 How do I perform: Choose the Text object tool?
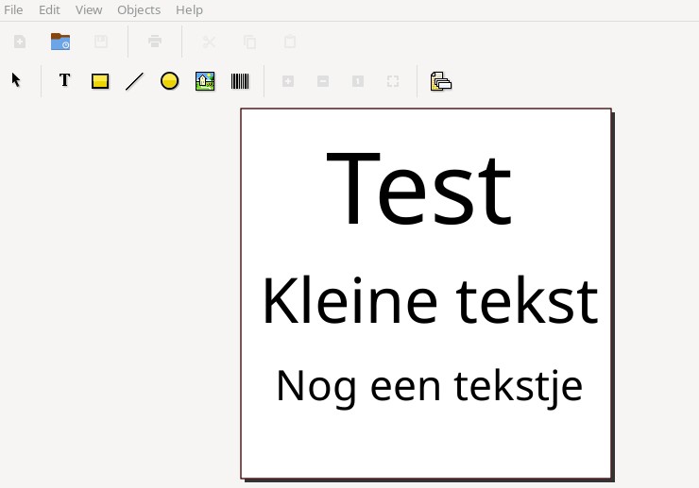(x=64, y=81)
